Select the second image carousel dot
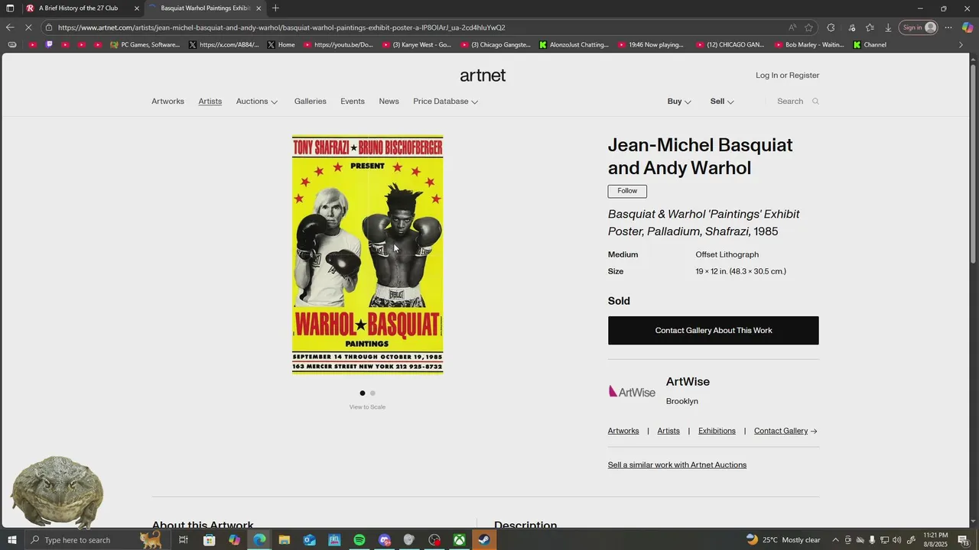Screen dimensions: 979x550 point(372,393)
